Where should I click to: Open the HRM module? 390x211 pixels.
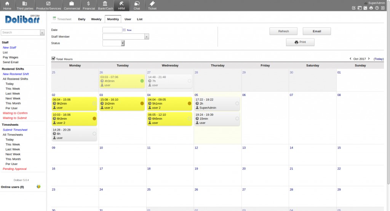coord(121,5)
